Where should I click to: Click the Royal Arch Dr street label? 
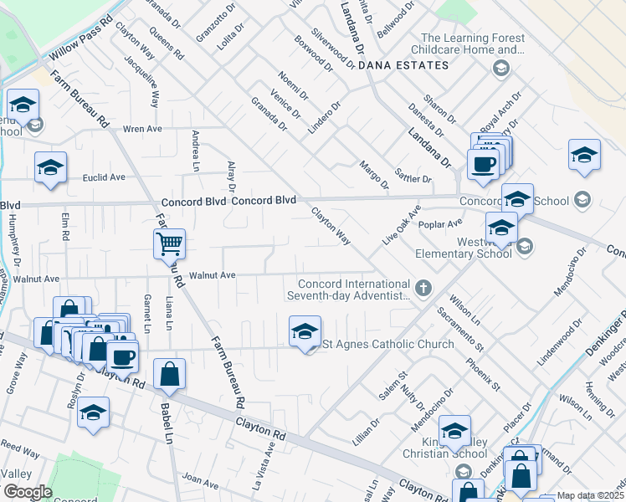pos(501,112)
